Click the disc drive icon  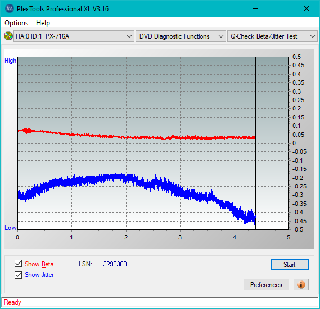click(x=8, y=36)
